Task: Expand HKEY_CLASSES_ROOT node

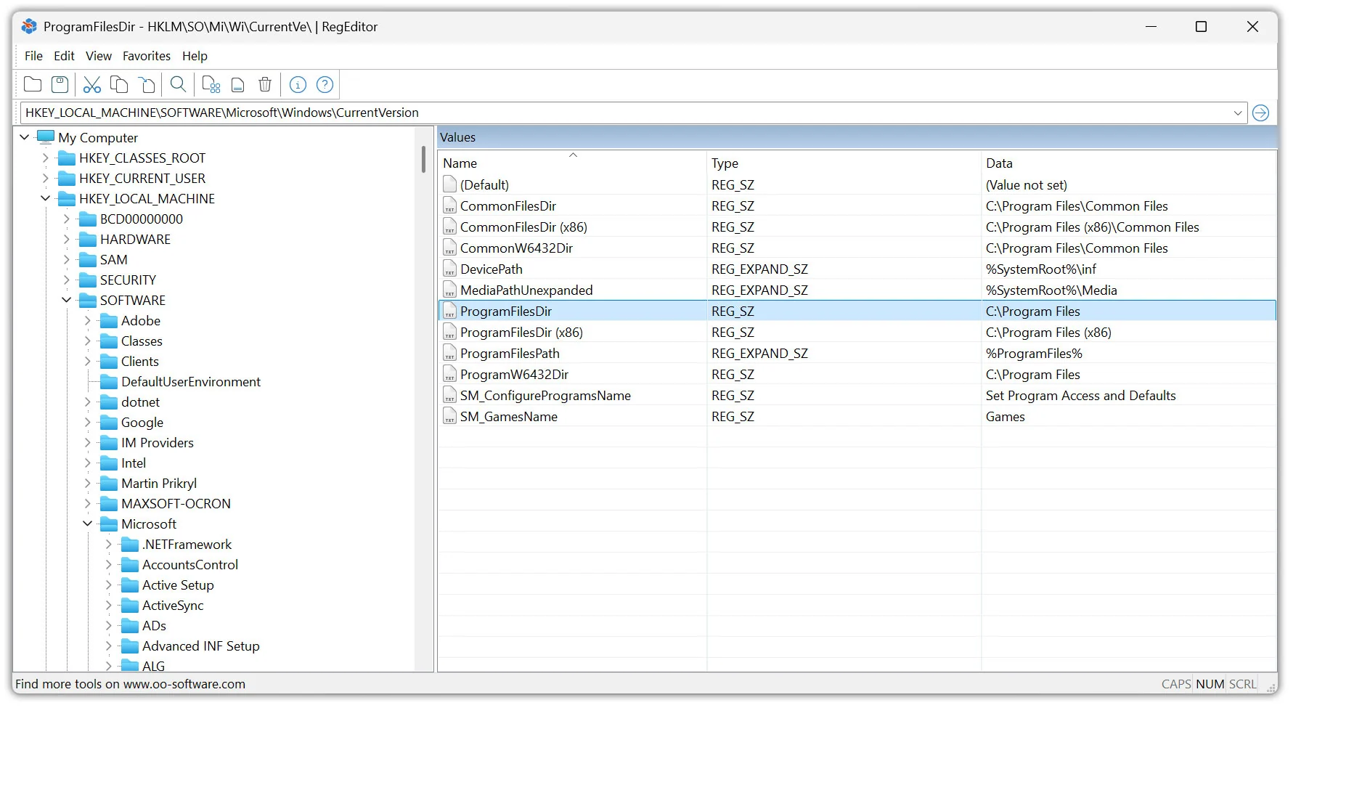Action: (x=46, y=158)
